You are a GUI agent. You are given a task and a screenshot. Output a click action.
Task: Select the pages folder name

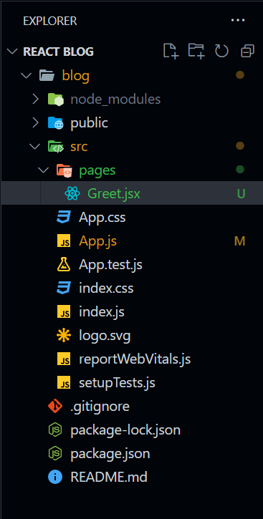(97, 171)
